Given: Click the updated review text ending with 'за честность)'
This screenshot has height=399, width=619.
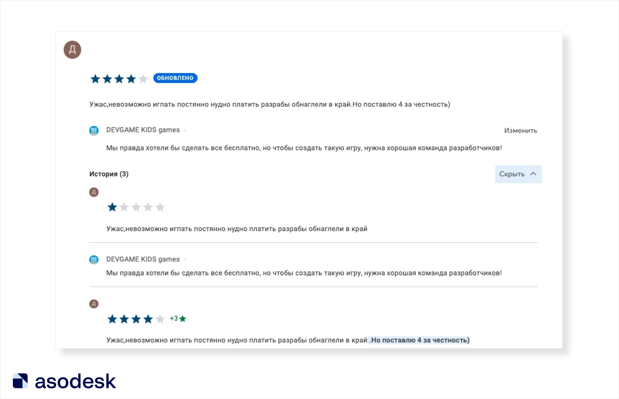Looking at the screenshot, I should point(270,104).
